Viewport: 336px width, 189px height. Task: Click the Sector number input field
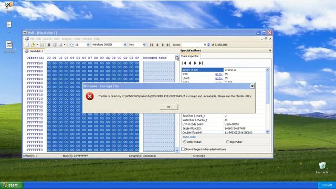tap(194, 45)
